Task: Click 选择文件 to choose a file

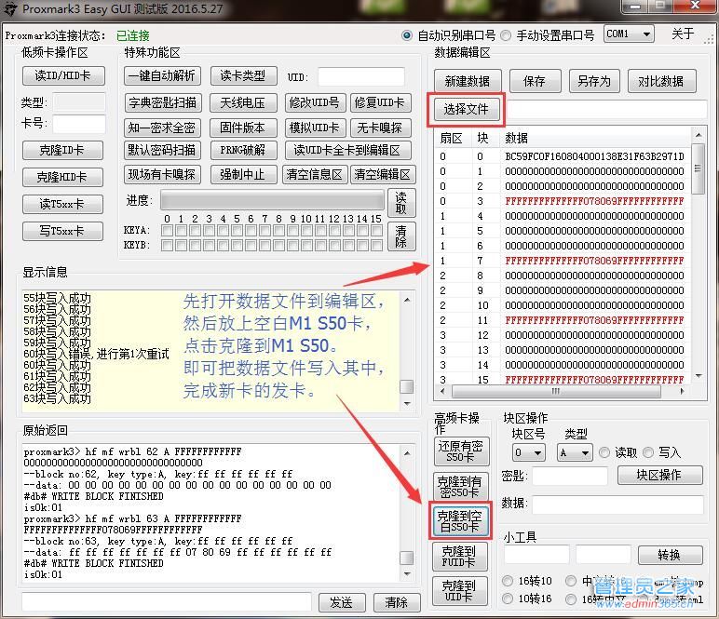Action: coord(467,109)
